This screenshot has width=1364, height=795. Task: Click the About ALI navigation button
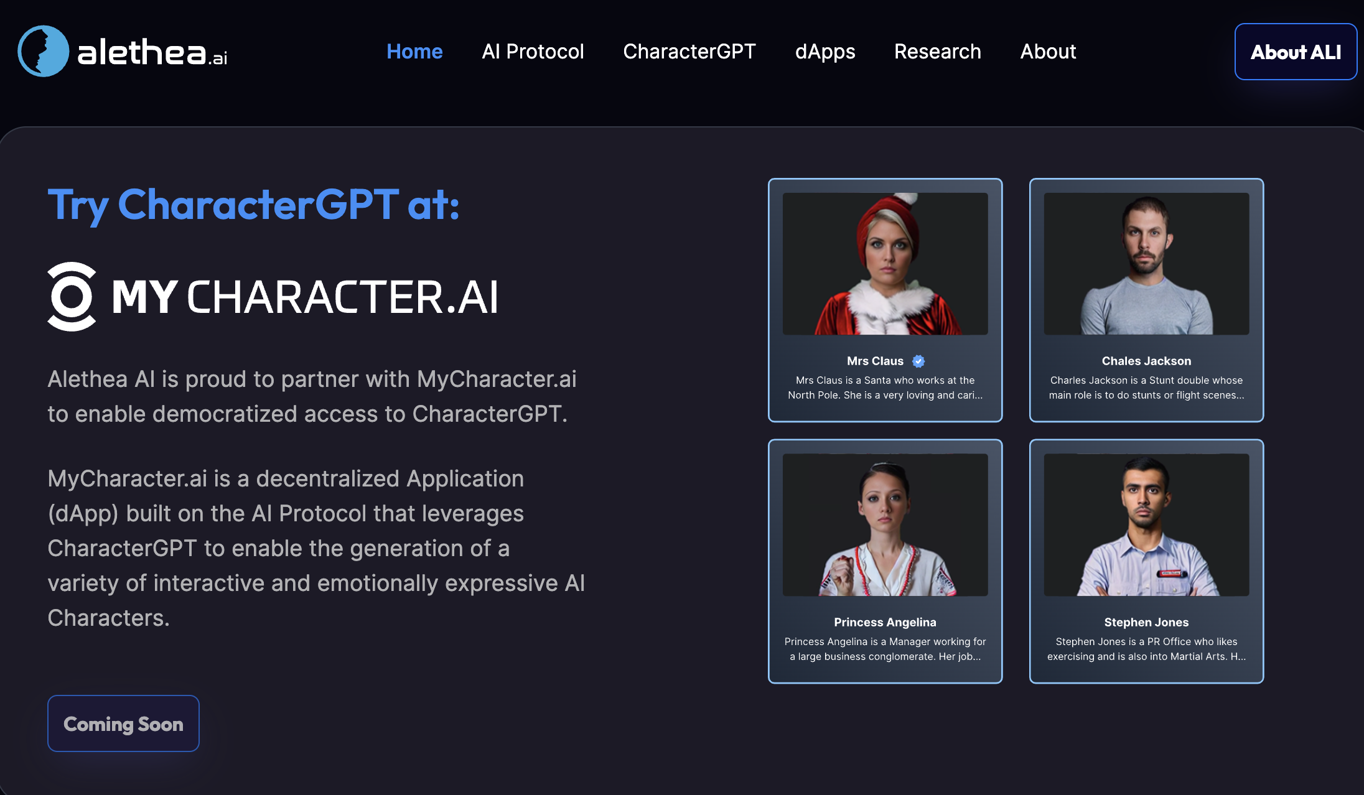point(1297,52)
